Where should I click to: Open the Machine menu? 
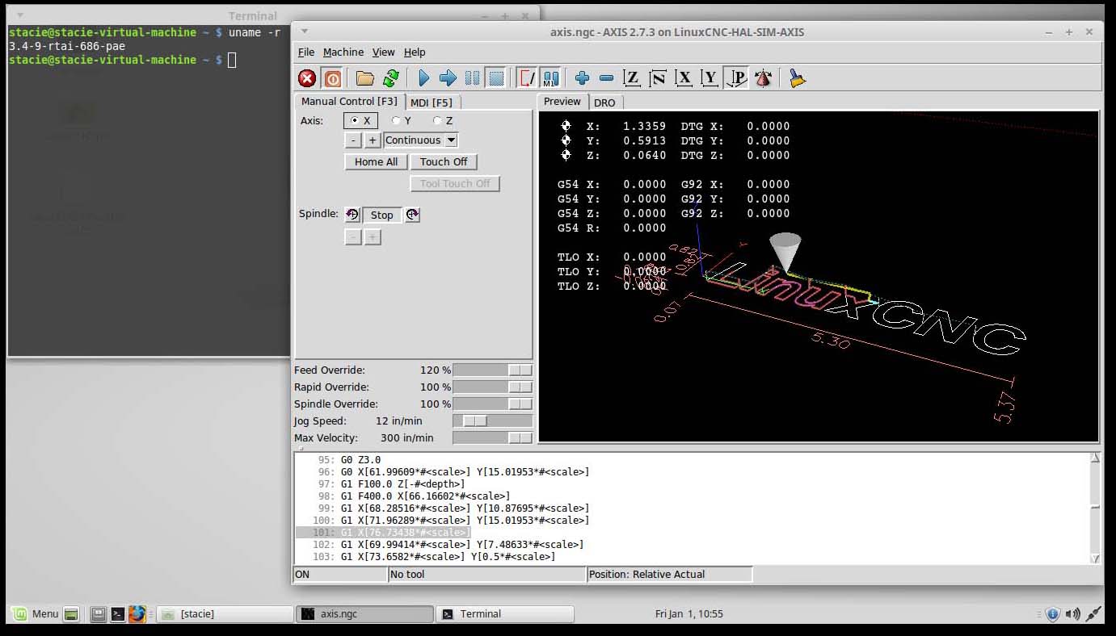click(x=343, y=52)
